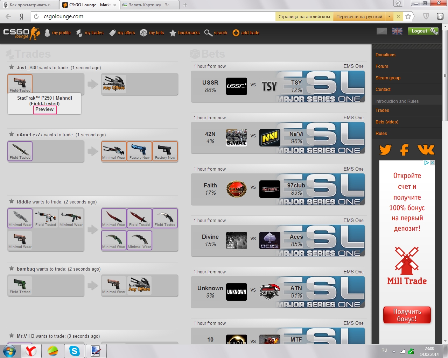Bookmark JusT_B3I! trade with the star
The width and height of the screenshot is (448, 358).
click(12, 67)
